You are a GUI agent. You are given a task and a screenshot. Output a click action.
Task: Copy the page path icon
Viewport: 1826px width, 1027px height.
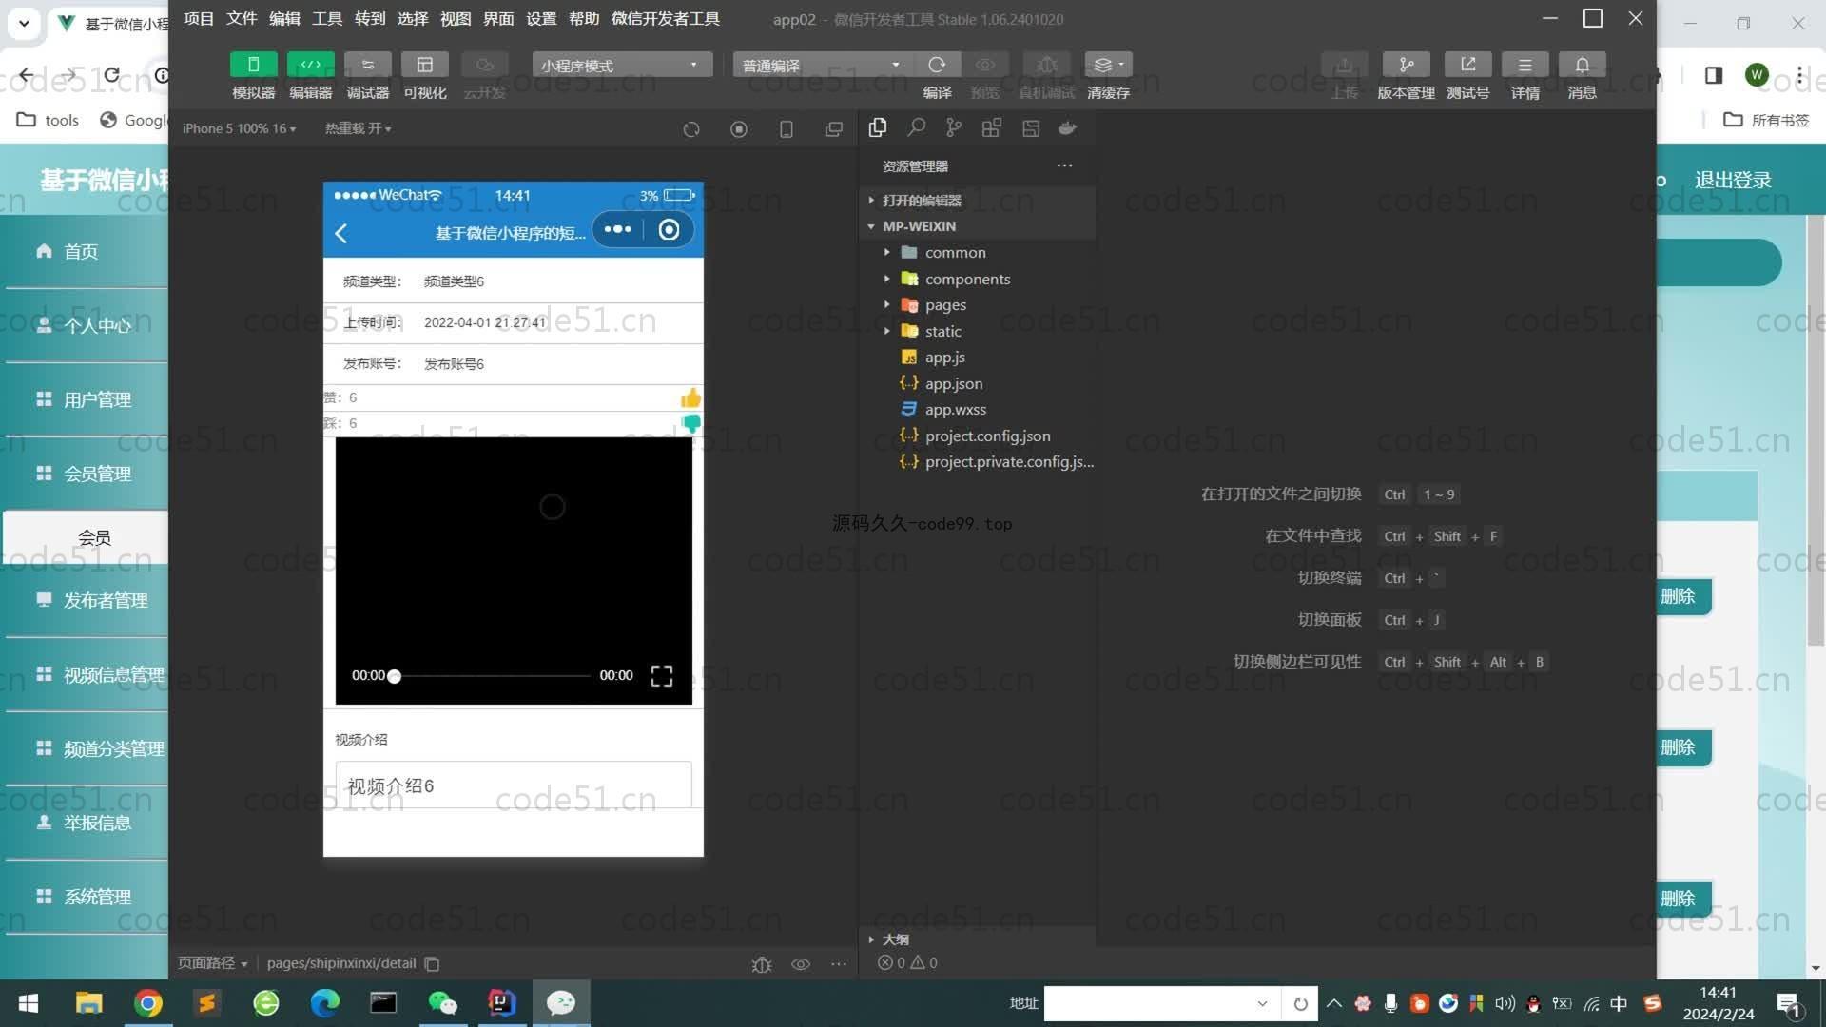tap(432, 963)
